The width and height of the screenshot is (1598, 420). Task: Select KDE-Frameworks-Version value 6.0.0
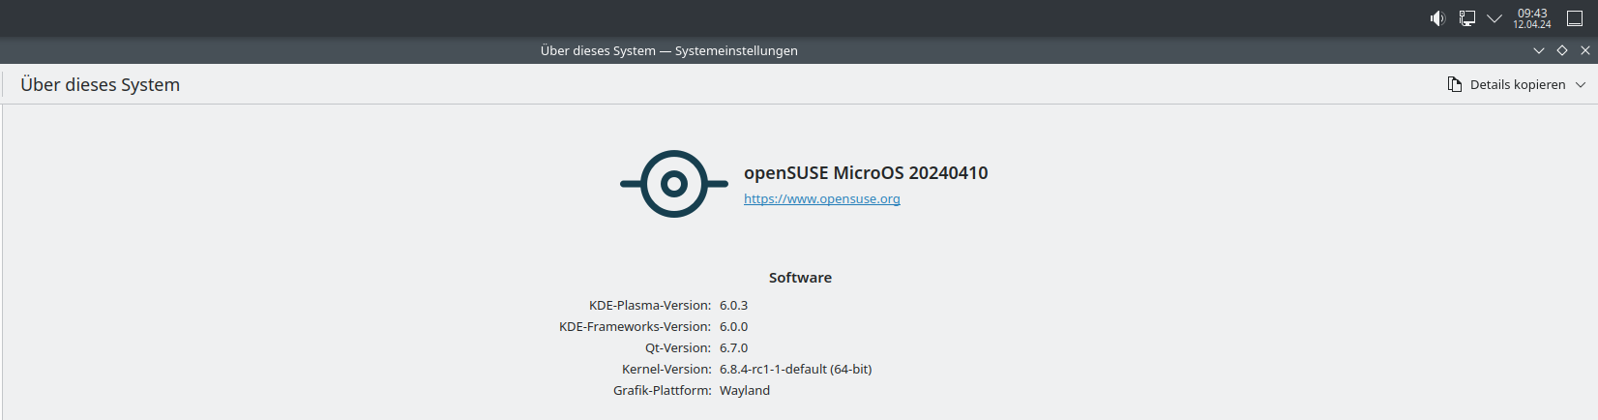[x=733, y=326]
